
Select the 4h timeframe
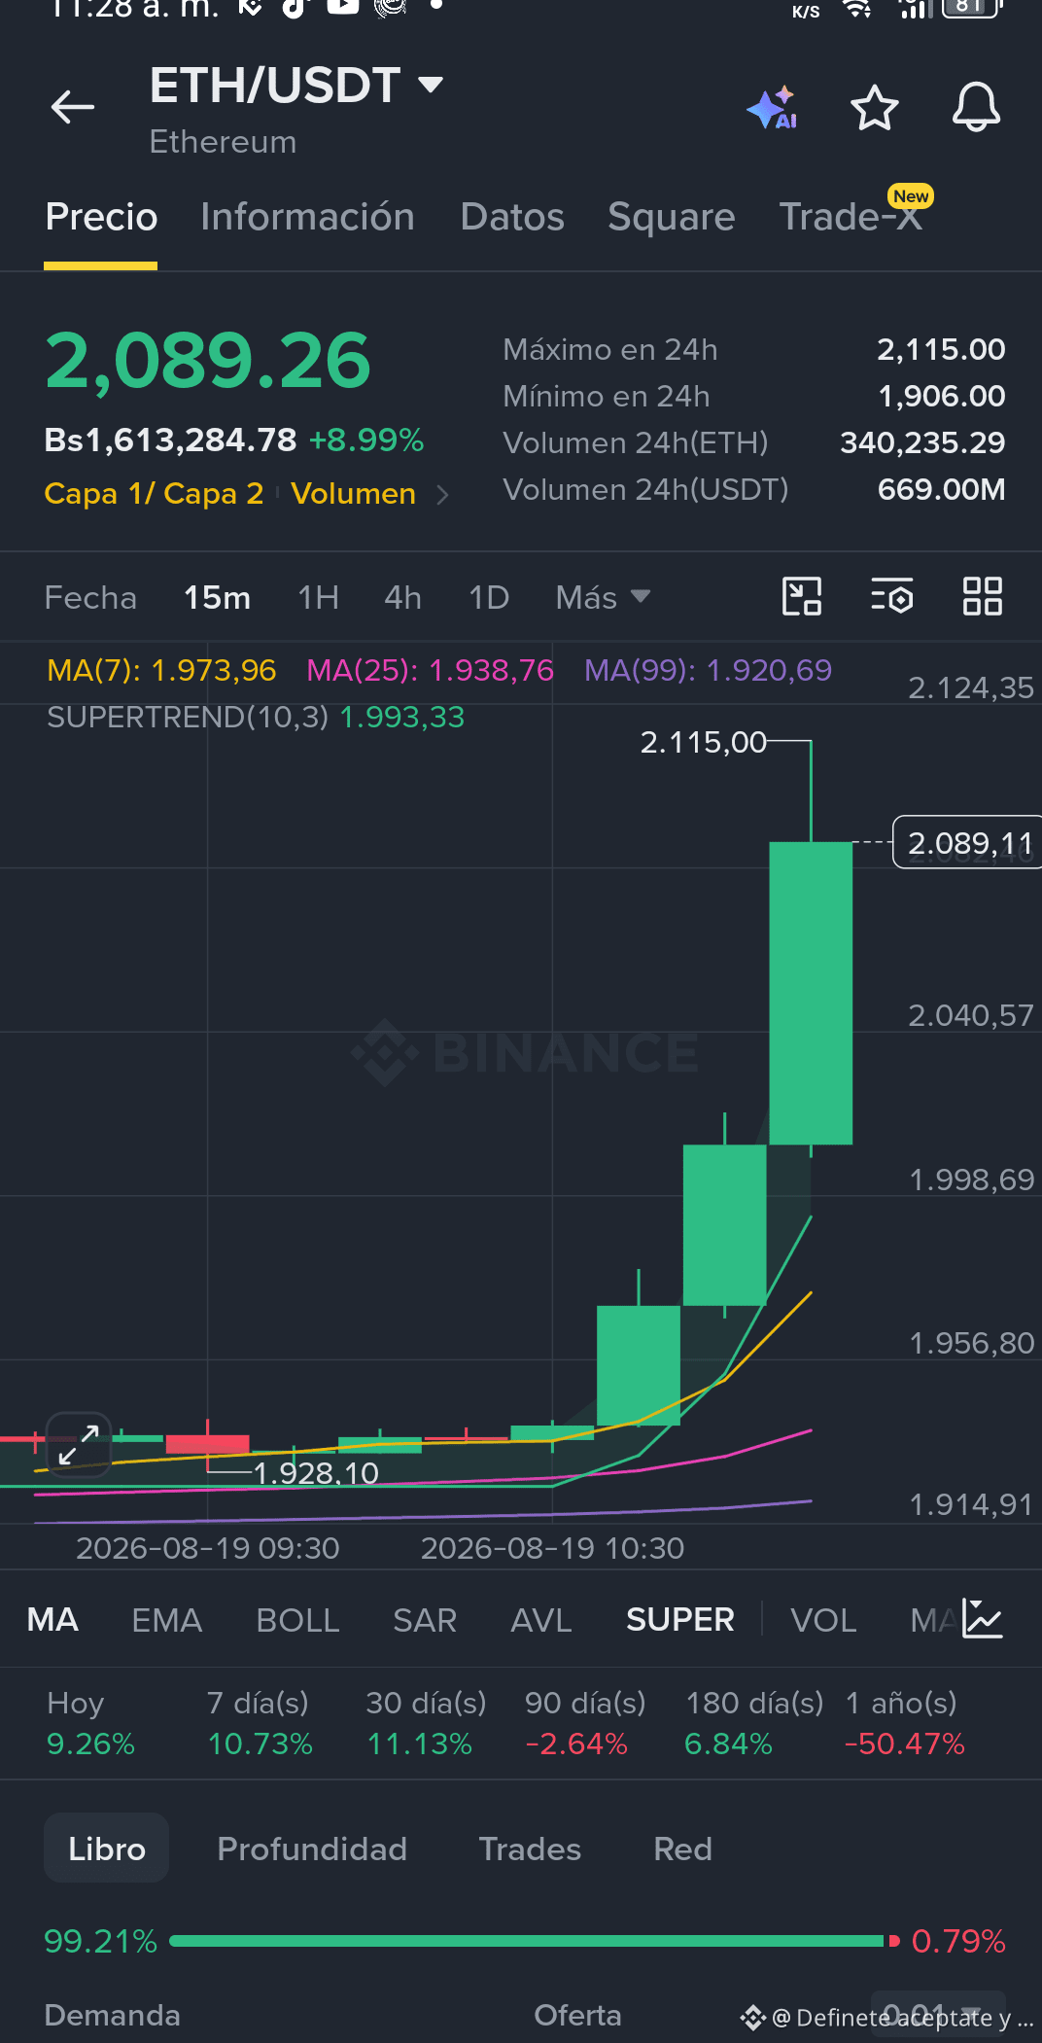point(402,597)
